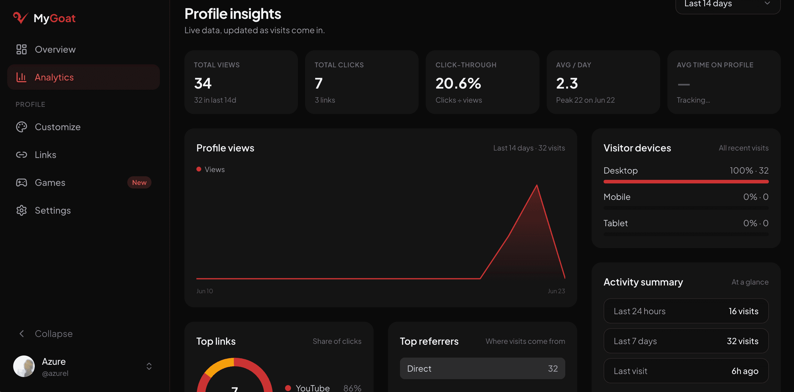Click the peak of the Profile views chart
This screenshot has height=392, width=794.
(x=537, y=185)
